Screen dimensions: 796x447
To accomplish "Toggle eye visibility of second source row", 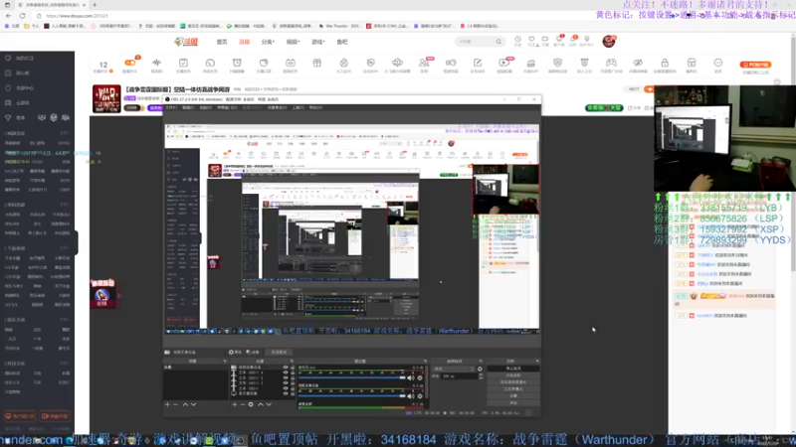I will pyautogui.click(x=286, y=372).
